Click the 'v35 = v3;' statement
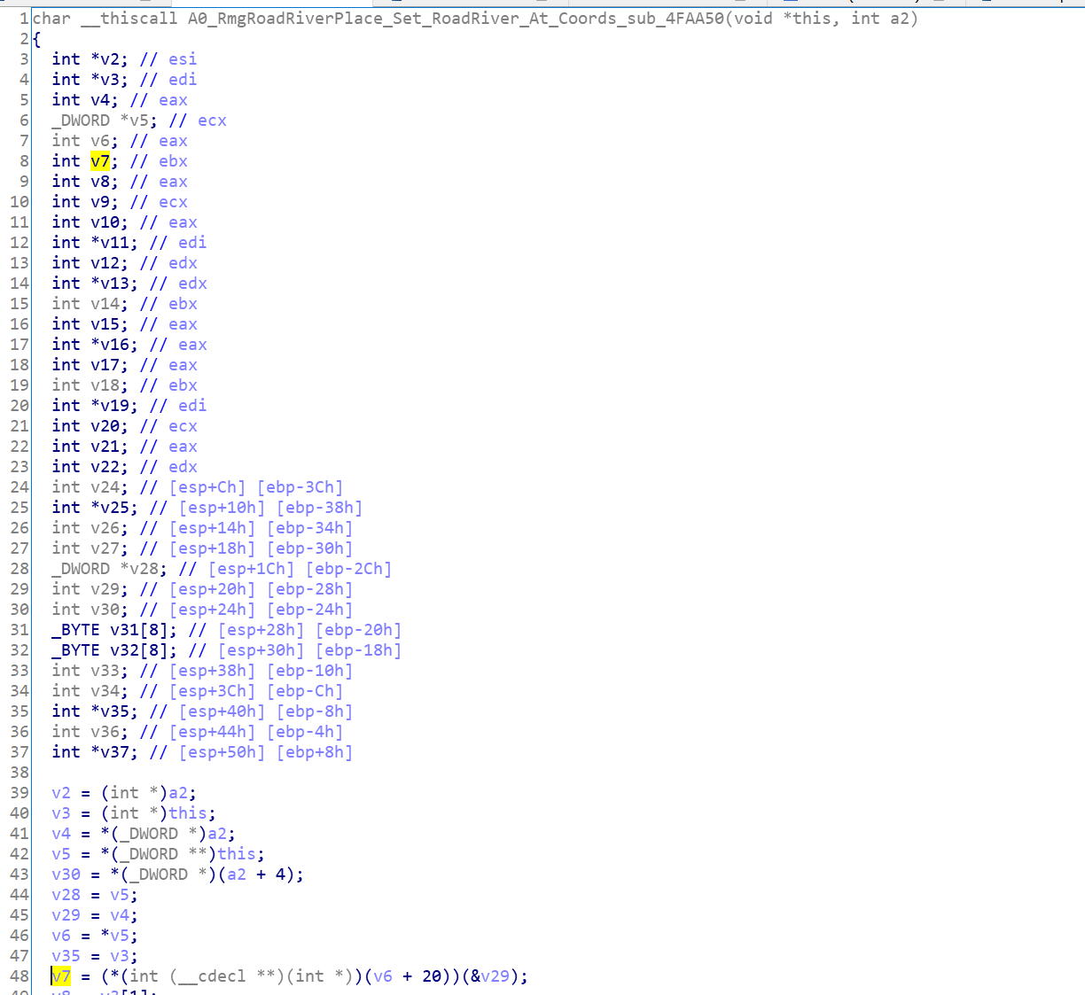 (x=95, y=956)
